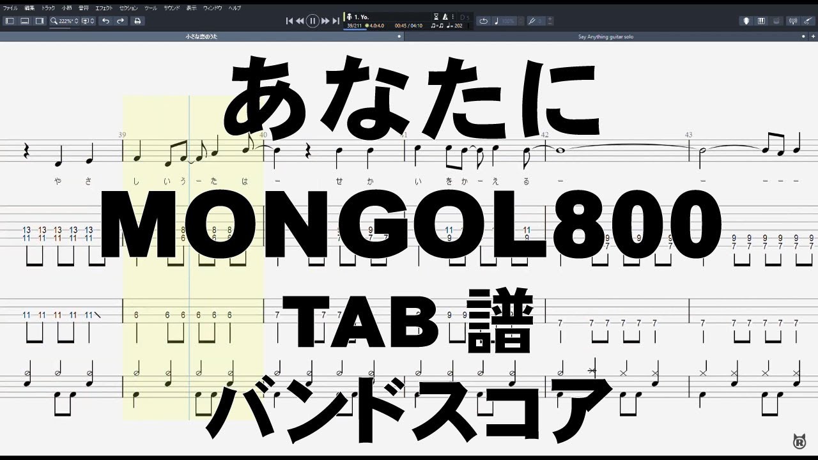Open the 100% relative speed field

pyautogui.click(x=509, y=21)
